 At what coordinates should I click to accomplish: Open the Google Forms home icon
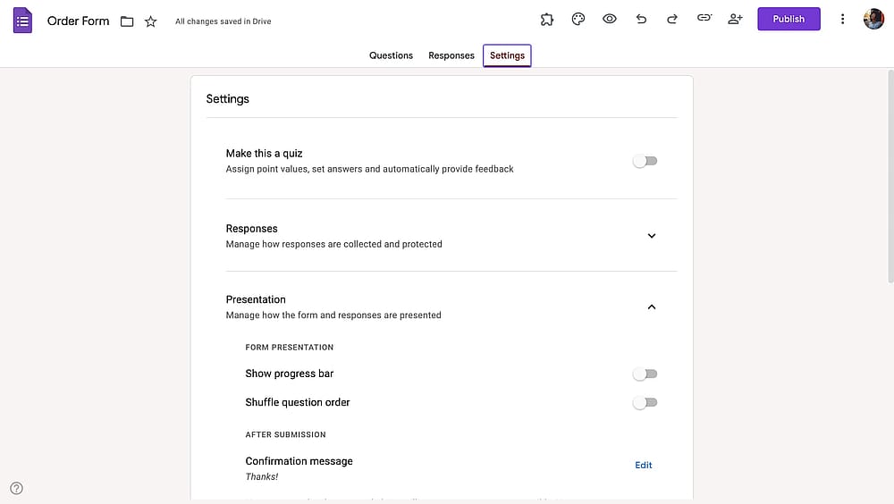pyautogui.click(x=23, y=21)
